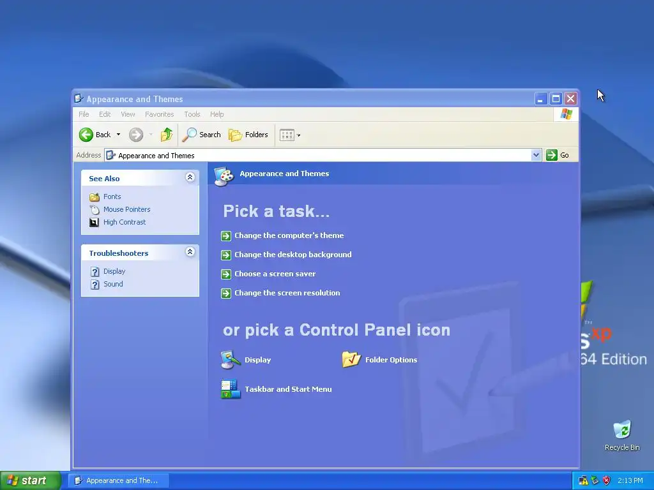Click the Appearance and Themes palette icon
Image resolution: width=654 pixels, height=490 pixels.
point(224,176)
